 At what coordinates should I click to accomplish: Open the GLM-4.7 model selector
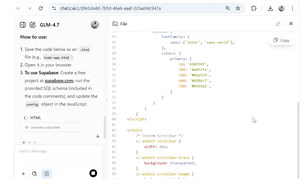[x=50, y=25]
